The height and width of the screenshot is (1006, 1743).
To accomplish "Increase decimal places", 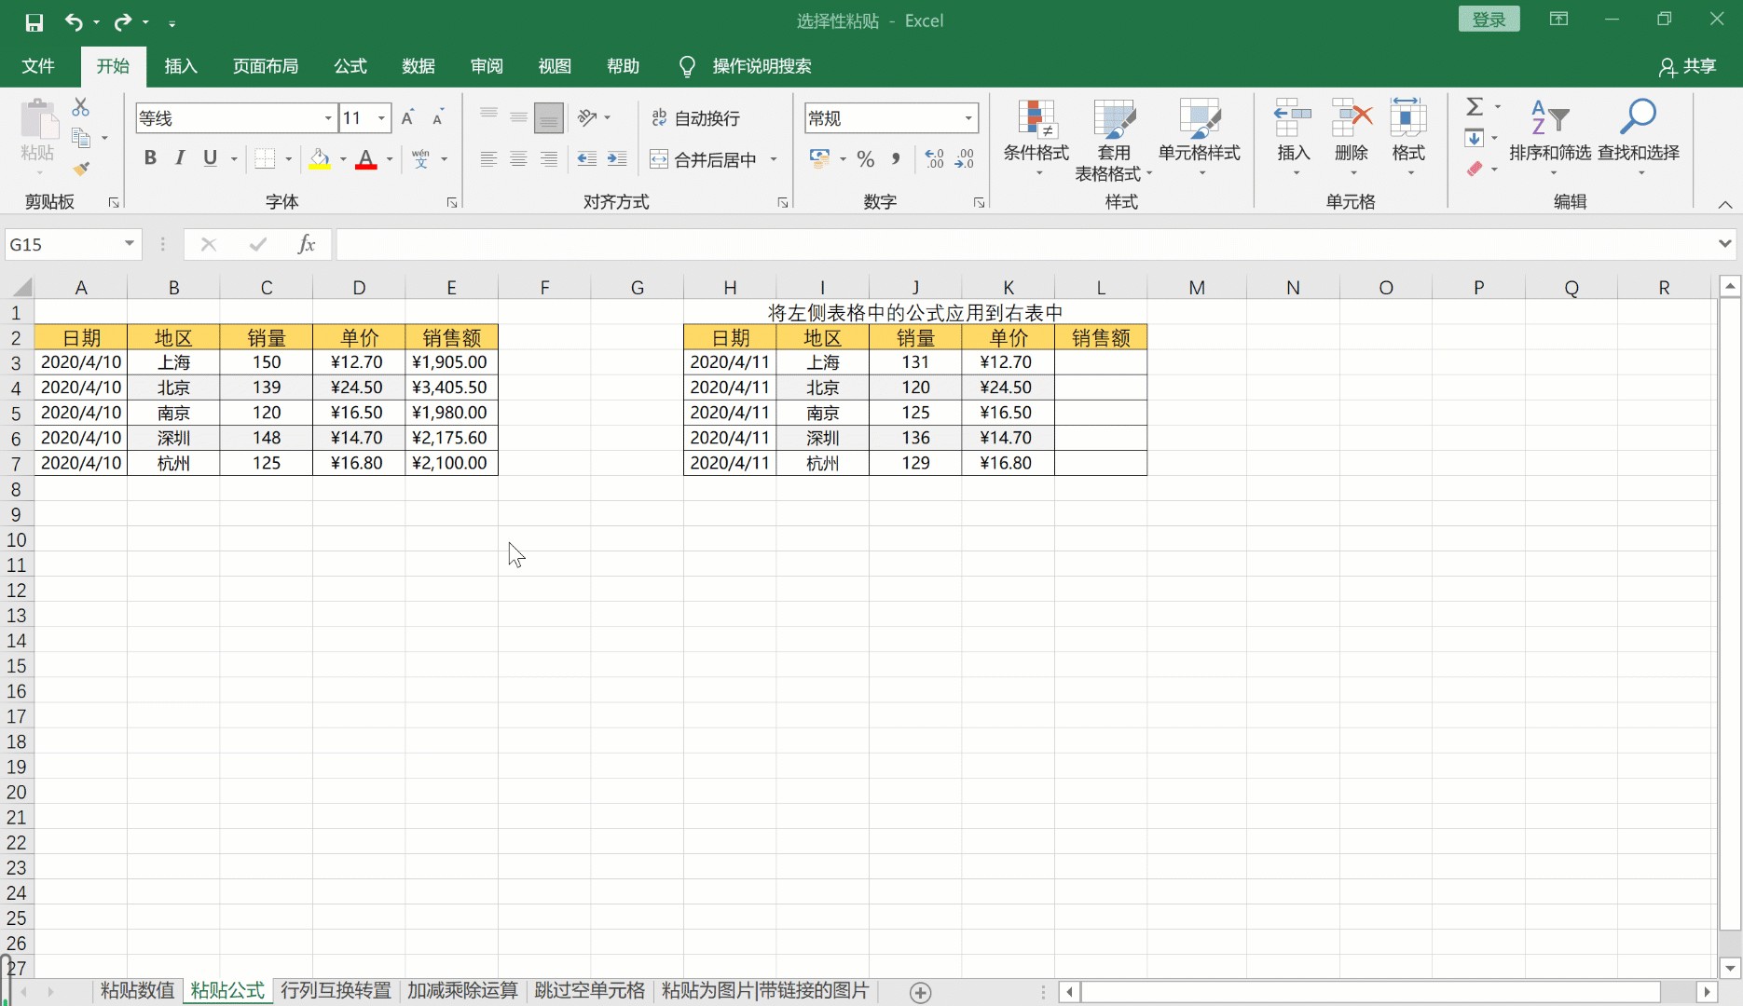I will [934, 159].
